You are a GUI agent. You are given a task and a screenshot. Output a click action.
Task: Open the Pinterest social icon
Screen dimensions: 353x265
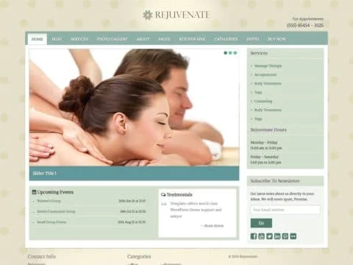pos(285,236)
